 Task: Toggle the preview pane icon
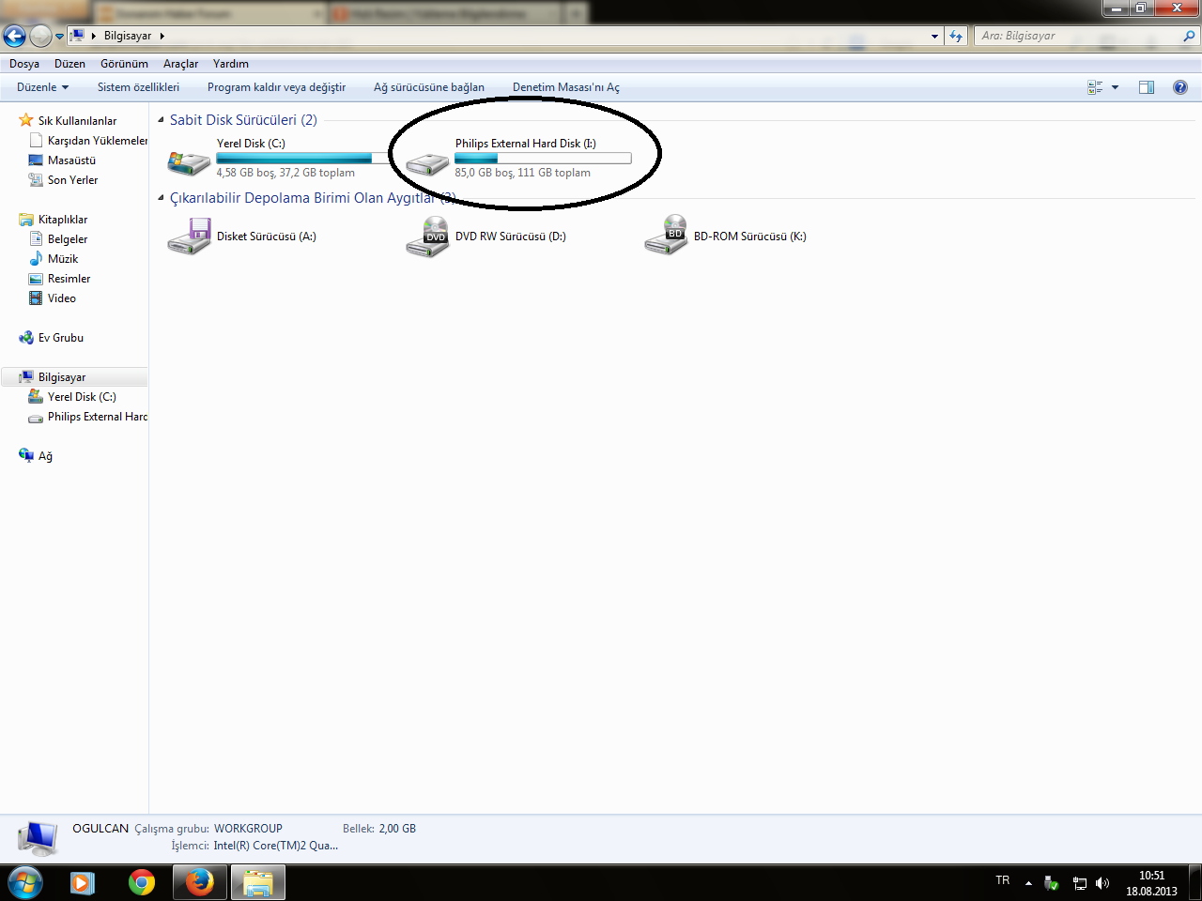(x=1147, y=87)
